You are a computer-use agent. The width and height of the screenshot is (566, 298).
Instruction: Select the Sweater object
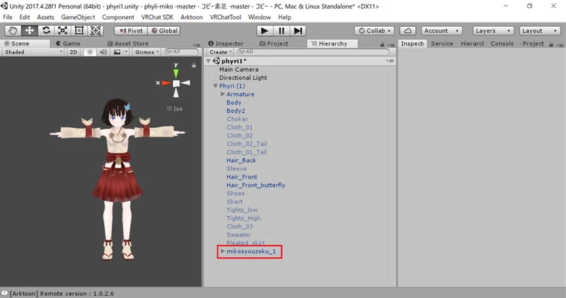238,235
